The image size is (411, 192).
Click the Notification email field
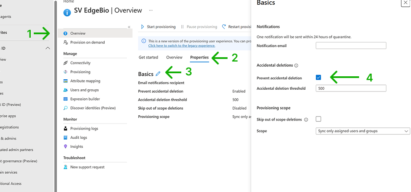[x=351, y=46]
